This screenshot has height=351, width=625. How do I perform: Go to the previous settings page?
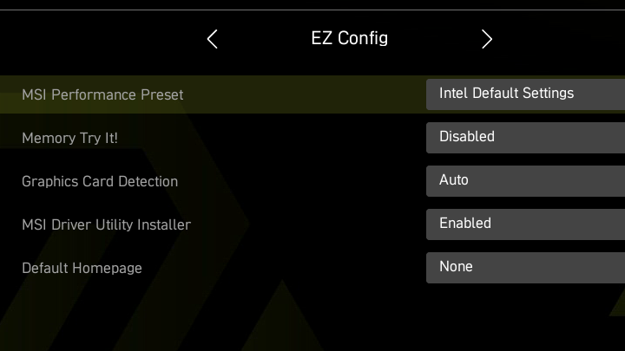[x=213, y=39]
